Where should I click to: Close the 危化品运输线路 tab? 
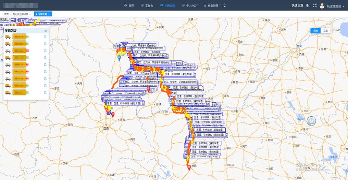click(30, 14)
